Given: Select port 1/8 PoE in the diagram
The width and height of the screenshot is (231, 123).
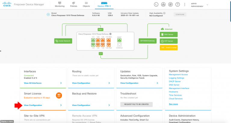Looking at the screenshot, I should point(109,45).
